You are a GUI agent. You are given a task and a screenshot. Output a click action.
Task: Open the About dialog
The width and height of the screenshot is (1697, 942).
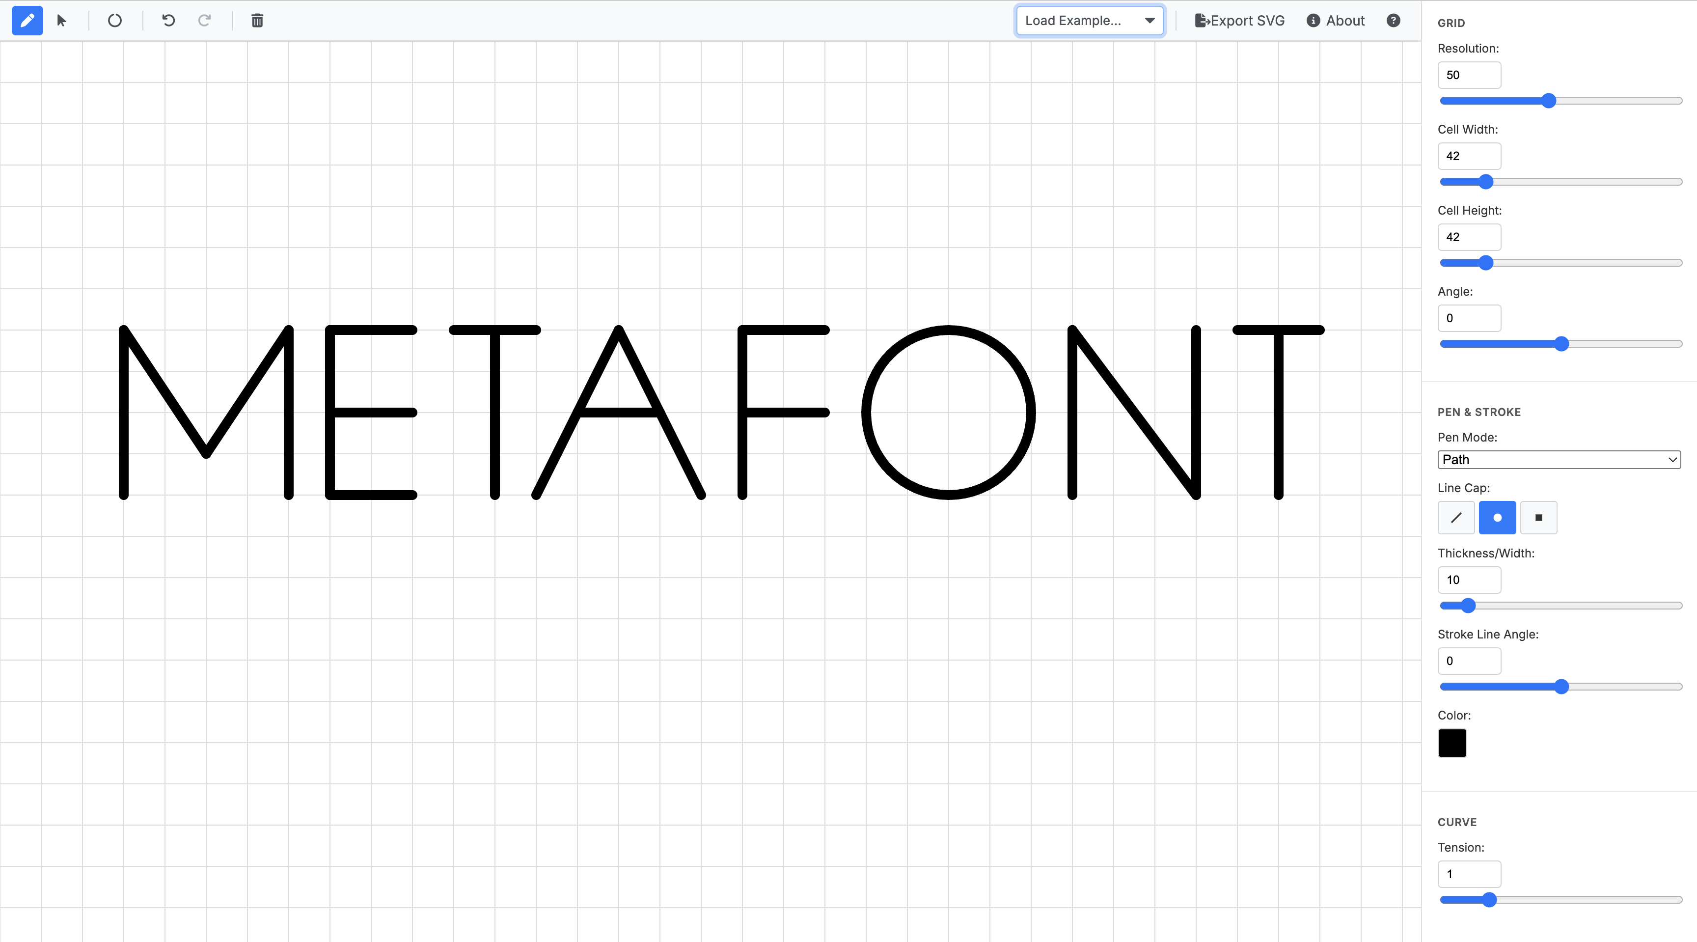point(1335,21)
